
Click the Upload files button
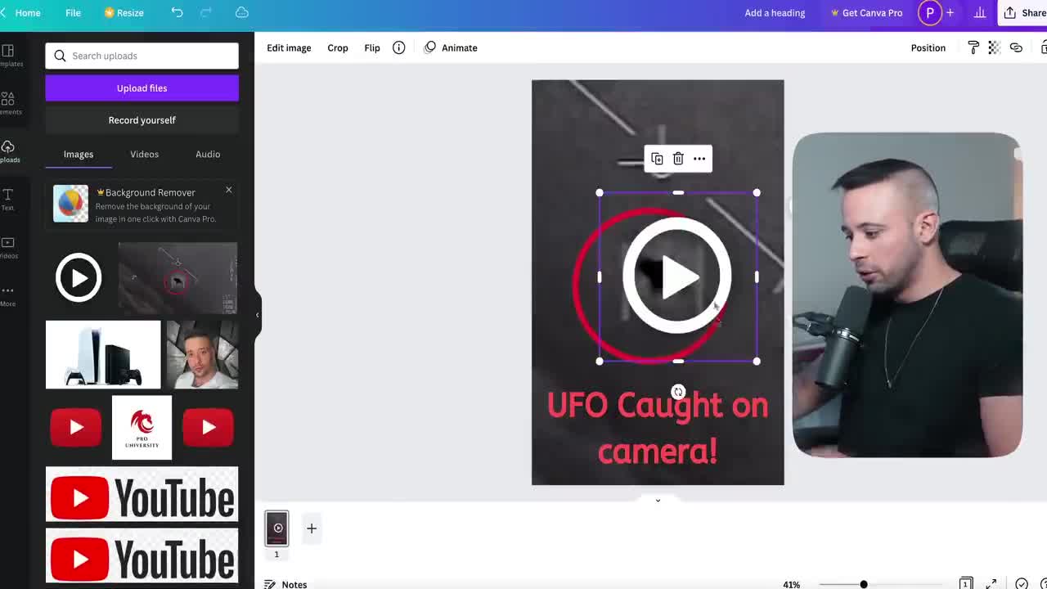point(142,88)
